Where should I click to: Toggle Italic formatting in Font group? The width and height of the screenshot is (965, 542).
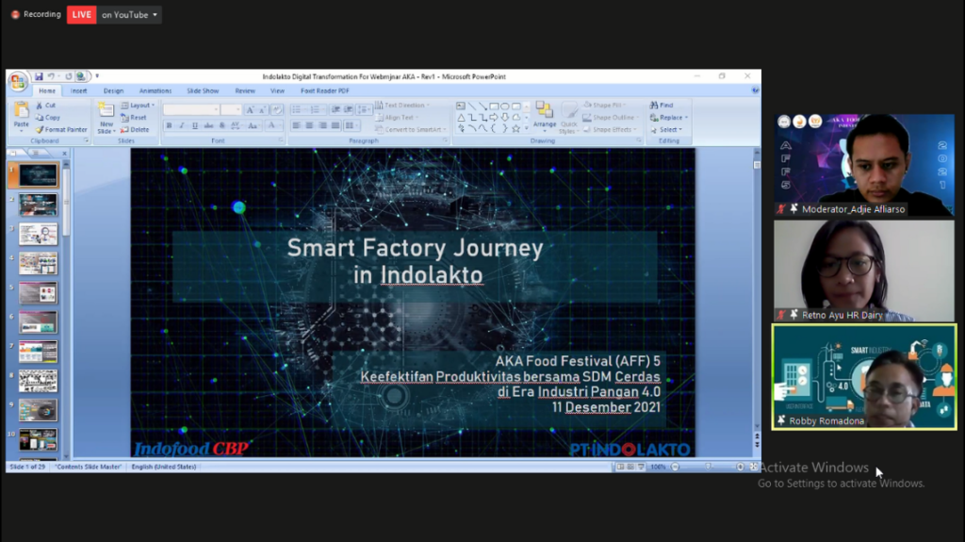tap(182, 125)
